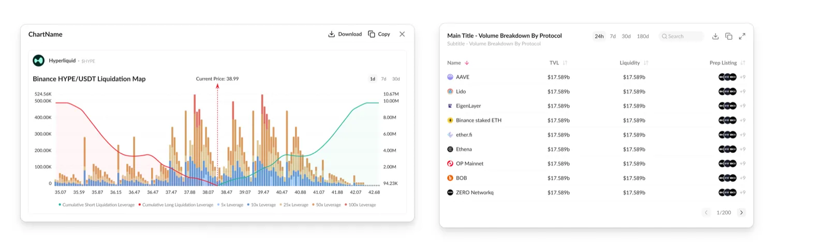
Task: Open the AAVE row name
Action: [x=463, y=77]
